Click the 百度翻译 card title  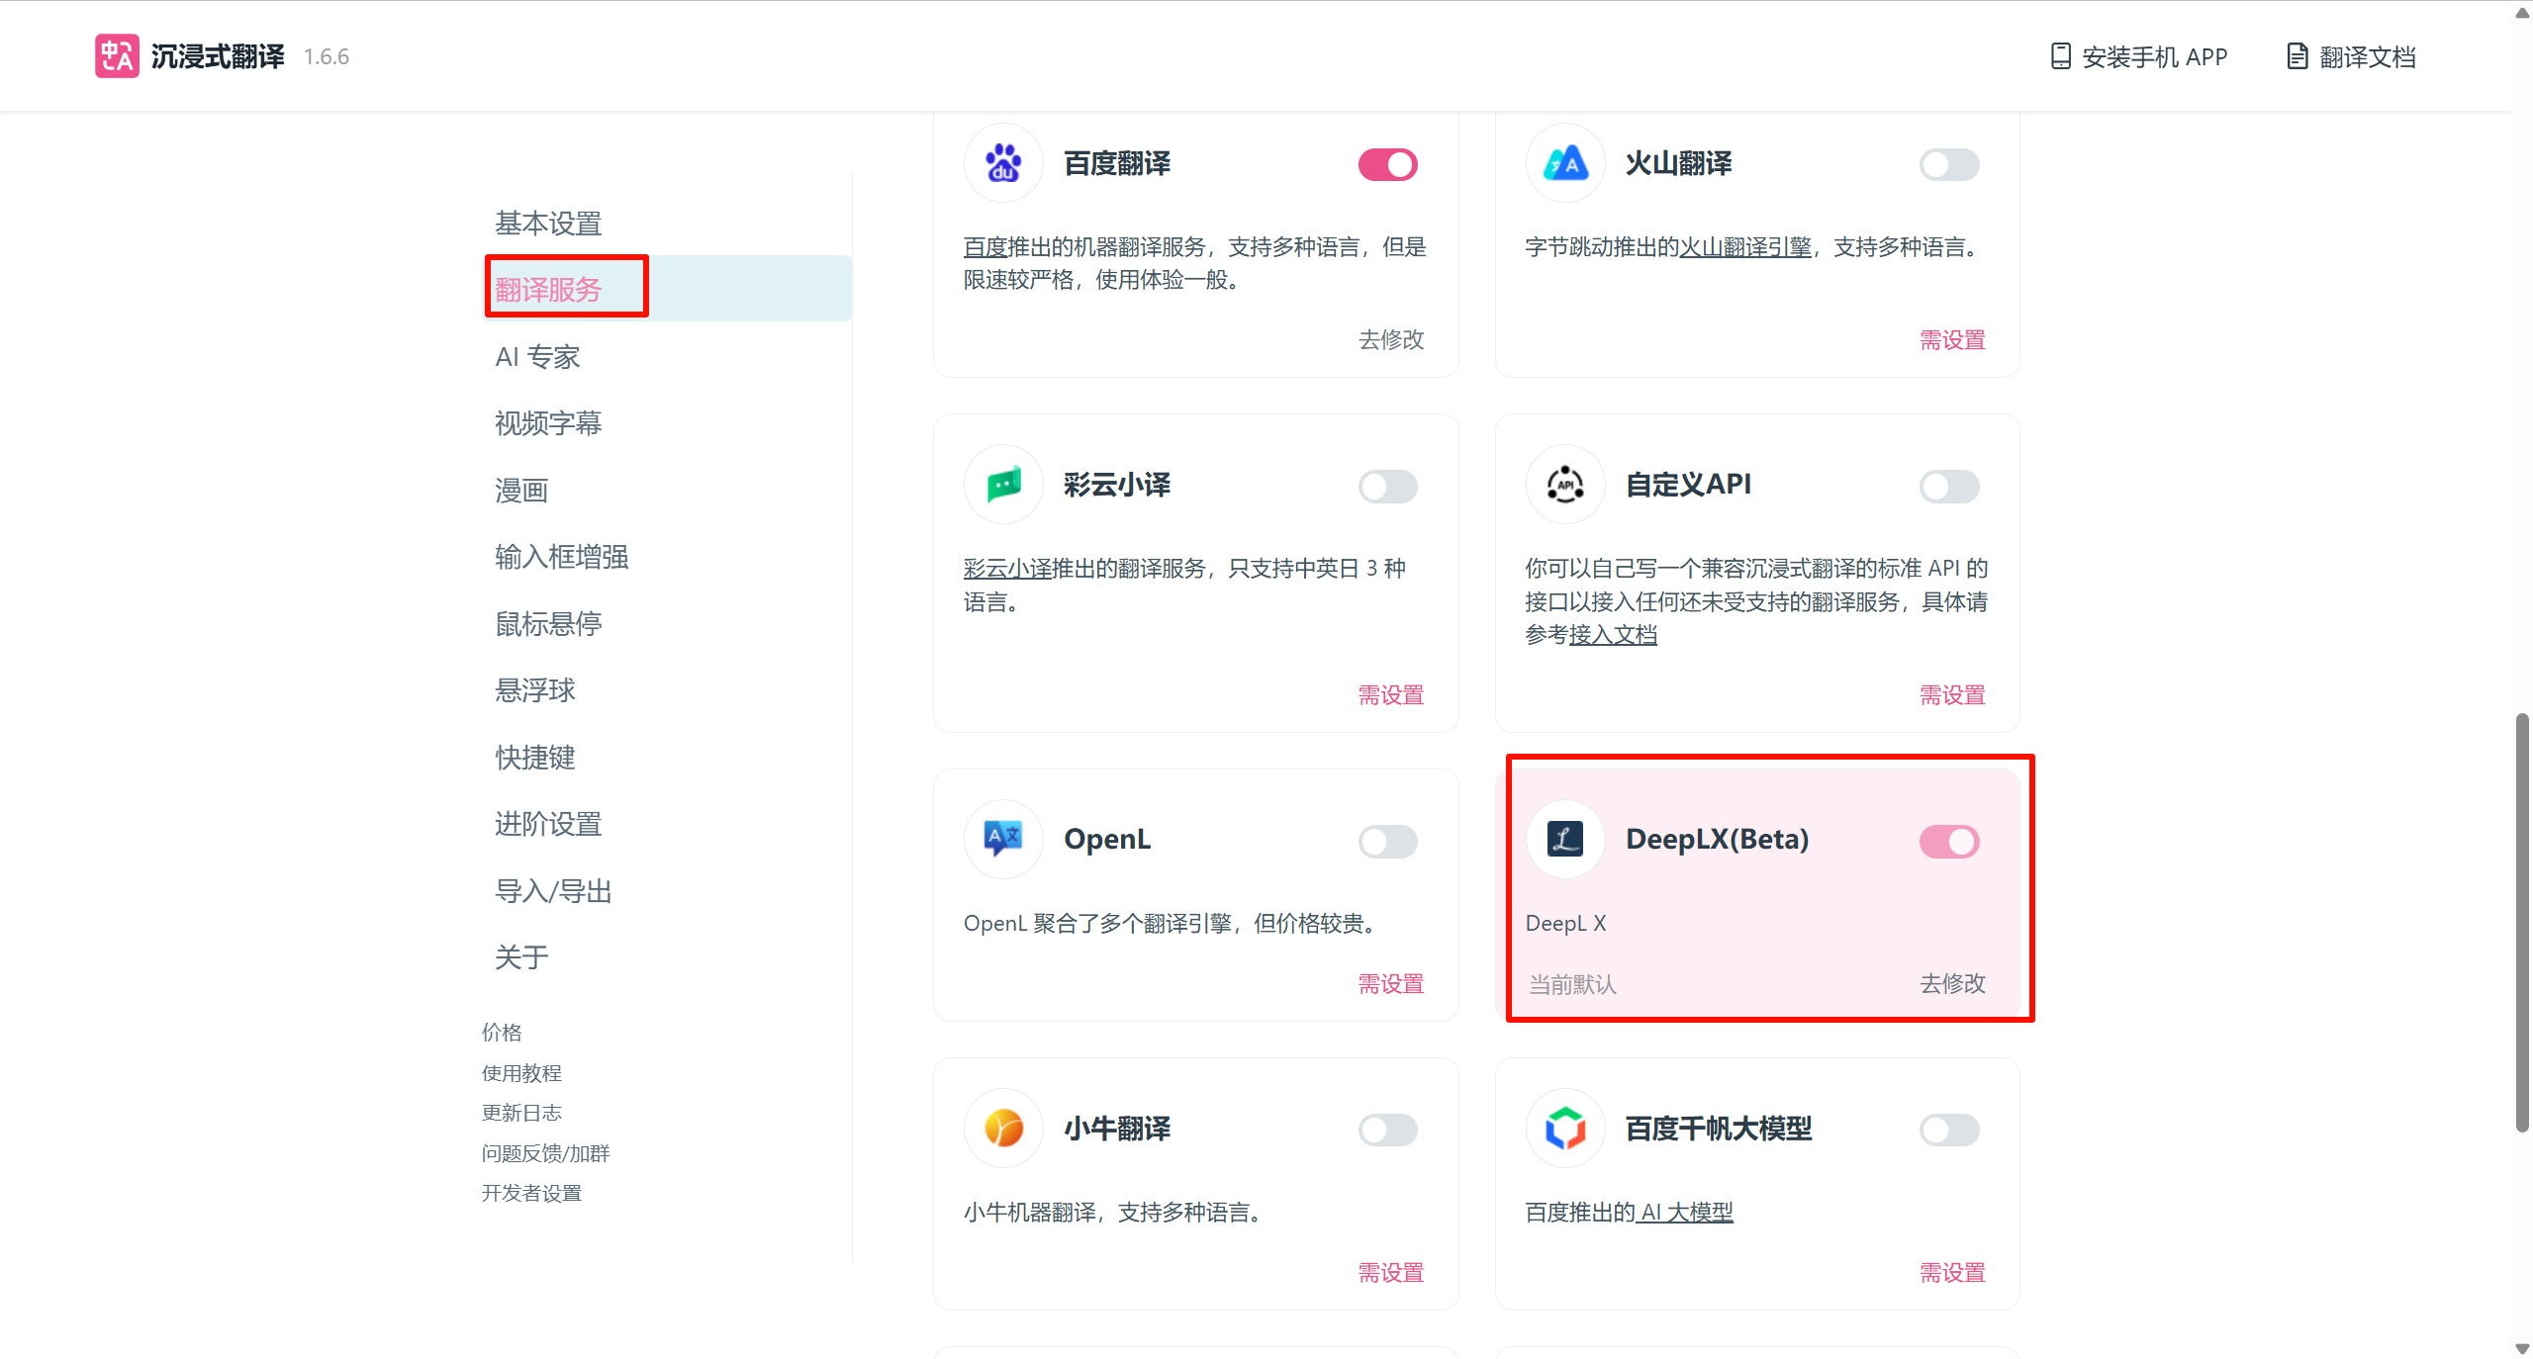1117,163
